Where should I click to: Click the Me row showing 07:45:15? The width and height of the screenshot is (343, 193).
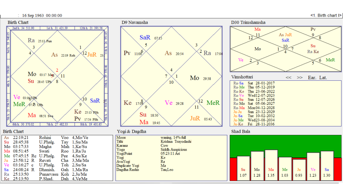coord(46,156)
